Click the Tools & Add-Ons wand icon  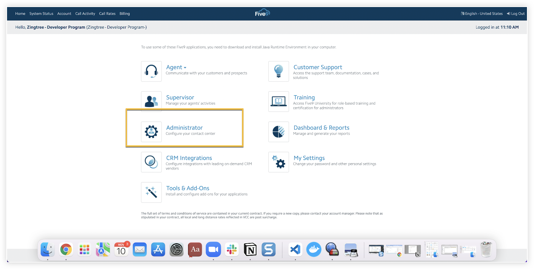(x=151, y=192)
